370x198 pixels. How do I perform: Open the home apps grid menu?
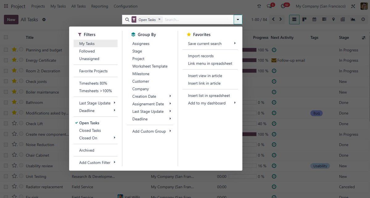pyautogui.click(x=6, y=6)
